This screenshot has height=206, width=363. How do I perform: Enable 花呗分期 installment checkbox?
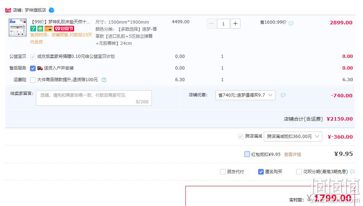coord(299,172)
